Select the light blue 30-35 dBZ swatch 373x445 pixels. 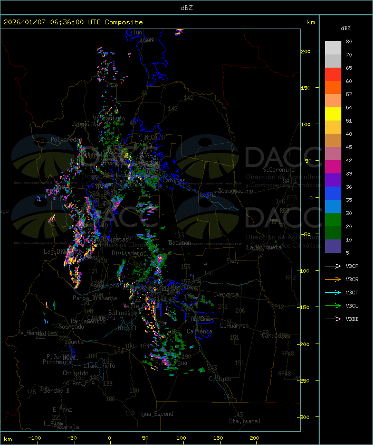pyautogui.click(x=333, y=207)
